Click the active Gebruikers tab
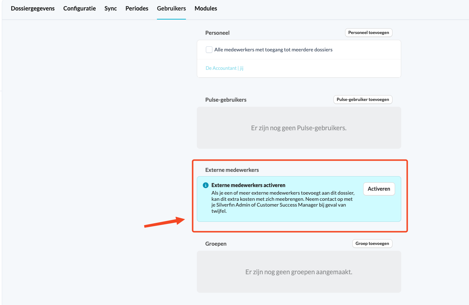 pos(171,8)
